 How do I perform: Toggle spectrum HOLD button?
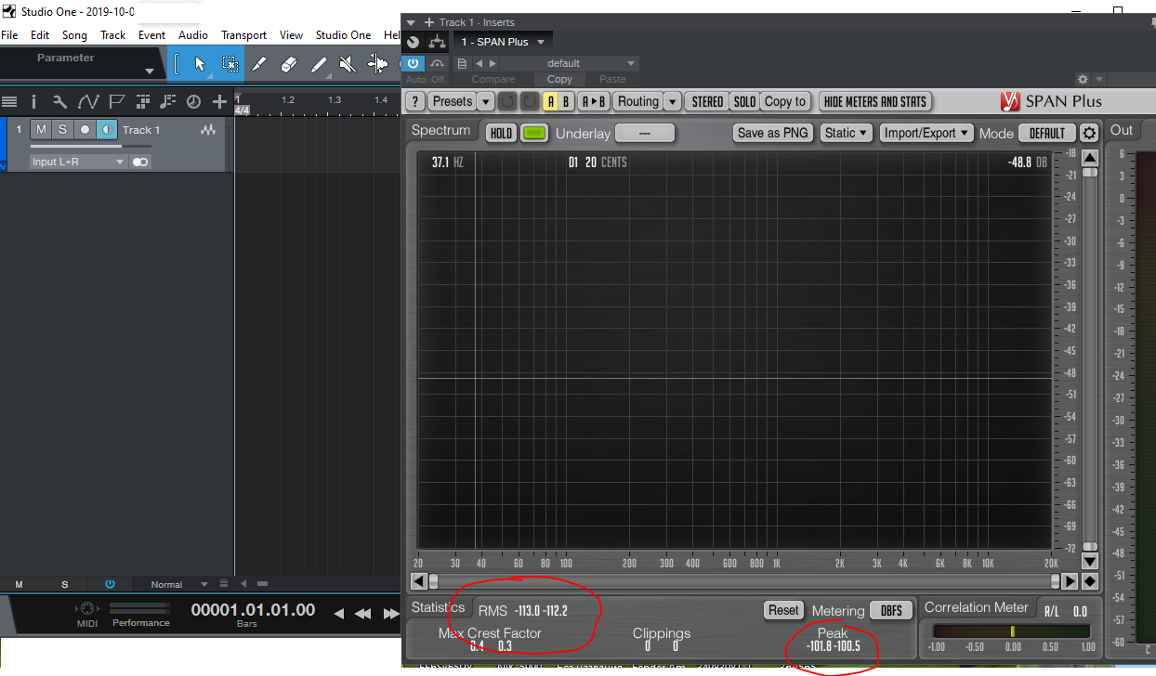point(501,133)
